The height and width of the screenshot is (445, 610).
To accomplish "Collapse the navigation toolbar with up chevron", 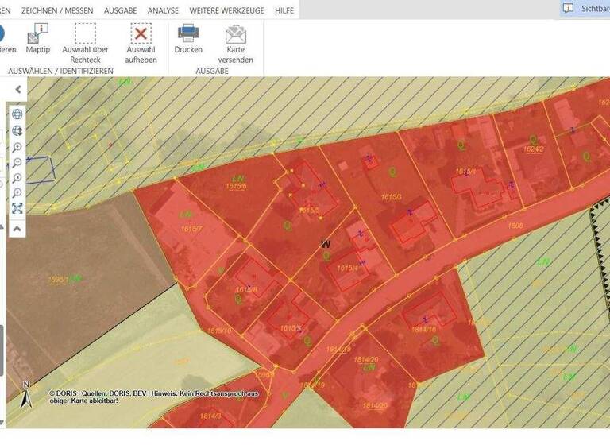I will pyautogui.click(x=17, y=228).
